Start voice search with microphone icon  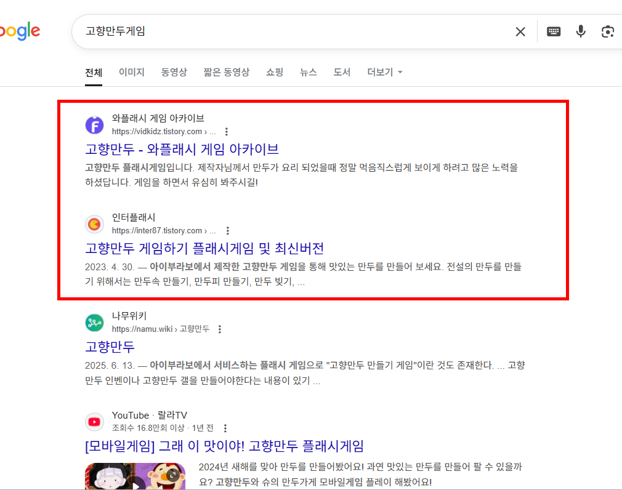pyautogui.click(x=580, y=31)
